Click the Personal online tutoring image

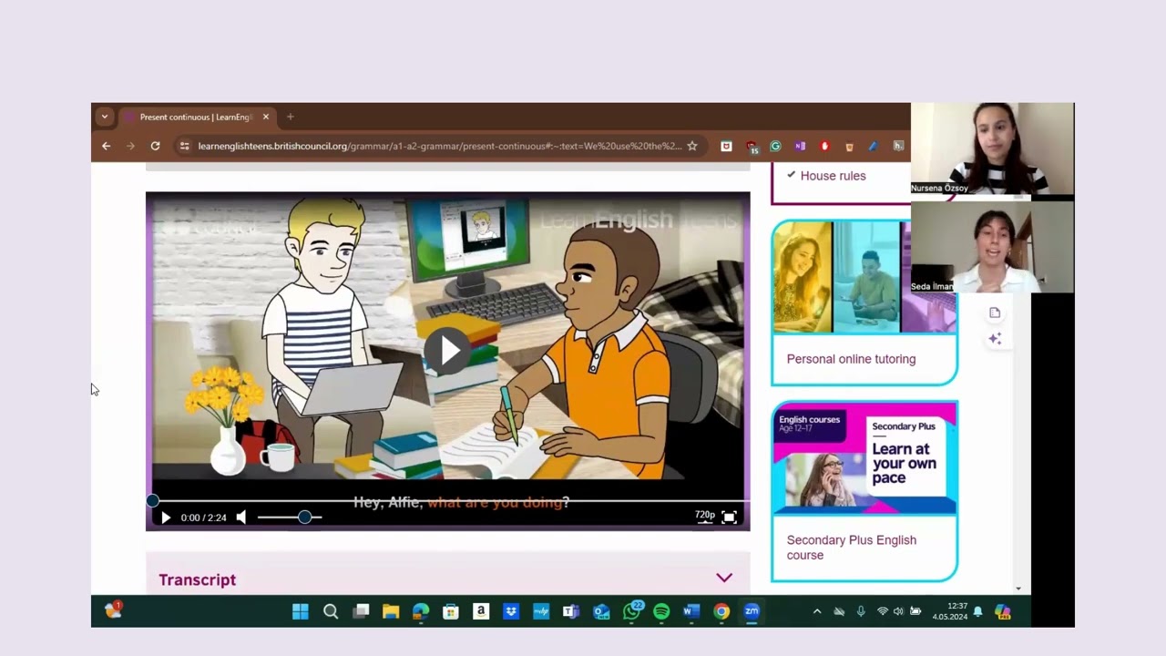pos(864,277)
